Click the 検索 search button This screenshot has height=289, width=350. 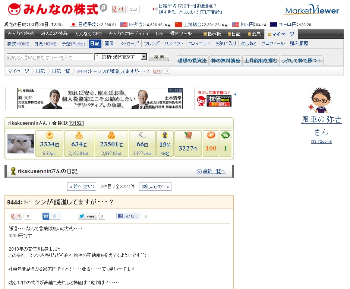point(159,57)
